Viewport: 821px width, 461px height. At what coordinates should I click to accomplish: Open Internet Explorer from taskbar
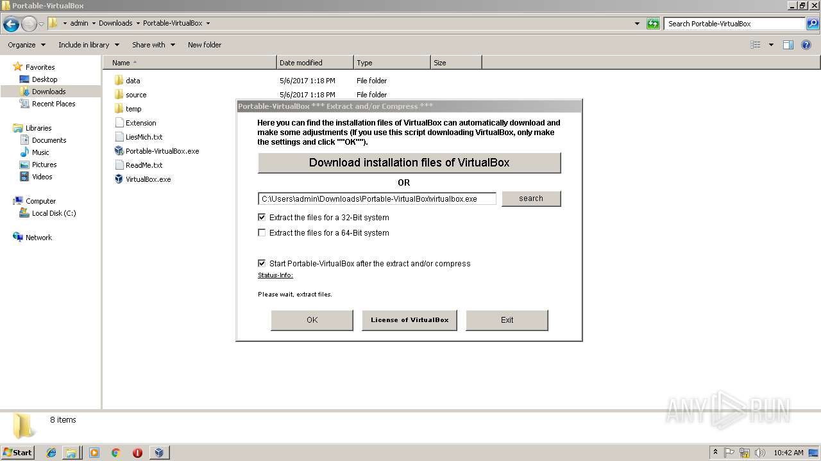[x=51, y=453]
